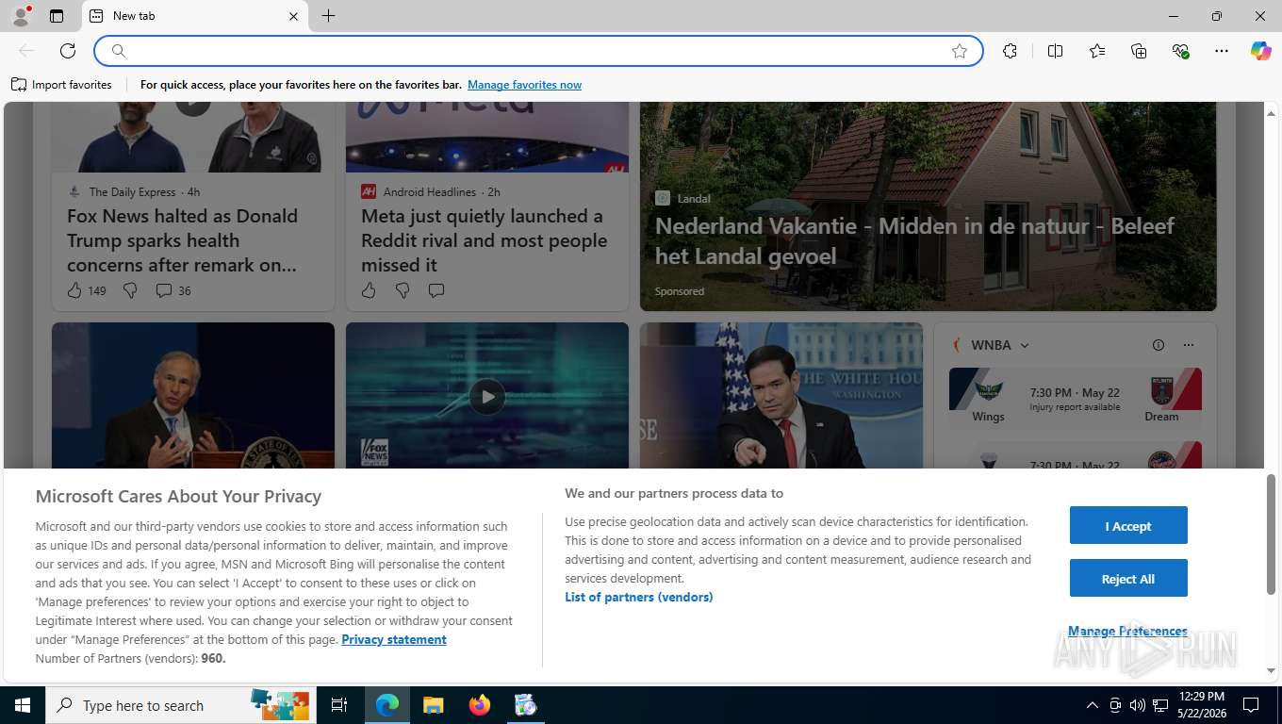Image resolution: width=1282 pixels, height=724 pixels.
Task: Open a new tab with plus button
Action: [328, 16]
